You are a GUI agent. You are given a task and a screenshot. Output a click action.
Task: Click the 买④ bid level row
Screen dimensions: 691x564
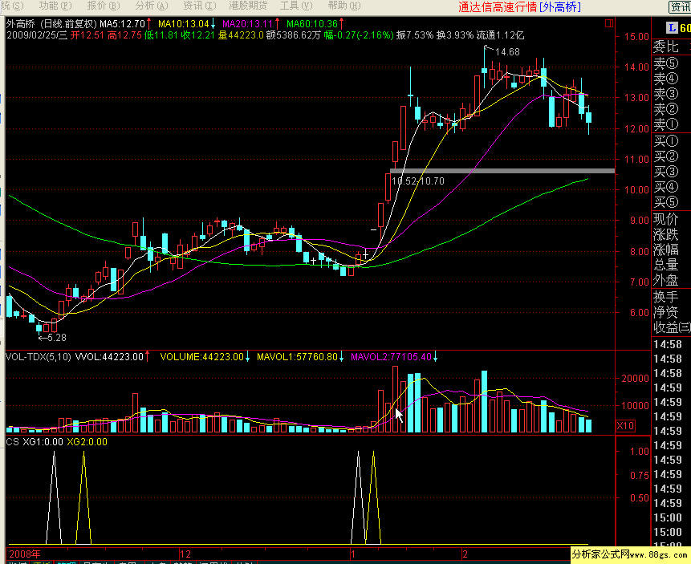pos(671,187)
